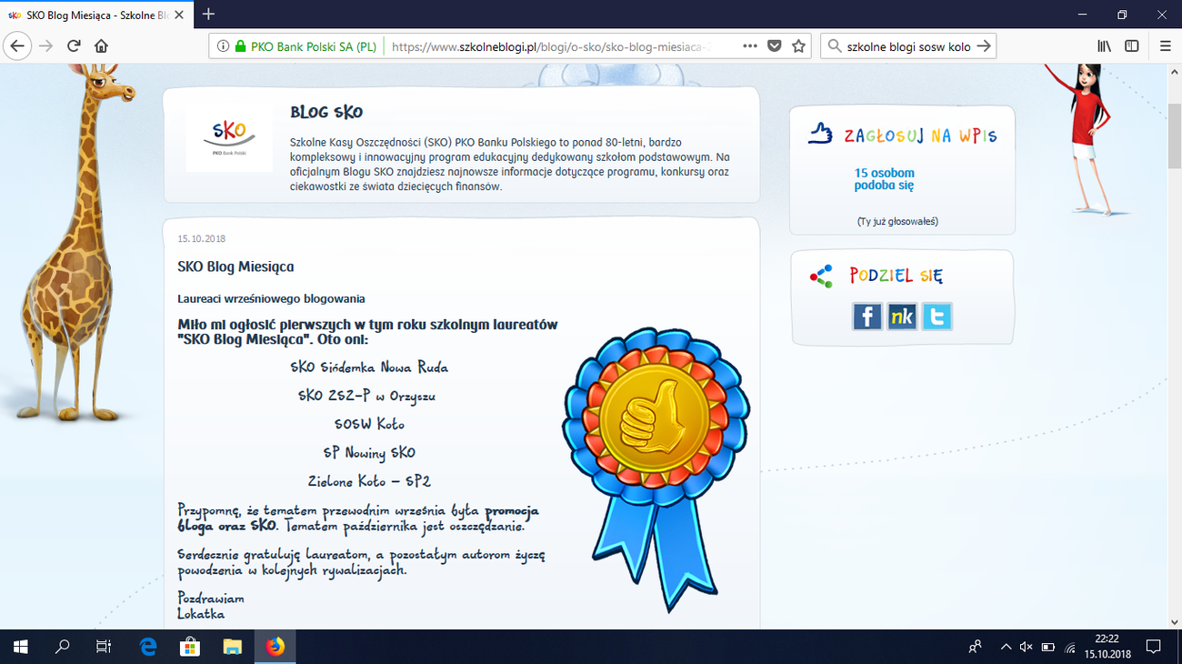This screenshot has width=1182, height=664.
Task: Click SP Nowiny SKO text
Action: pos(369,452)
